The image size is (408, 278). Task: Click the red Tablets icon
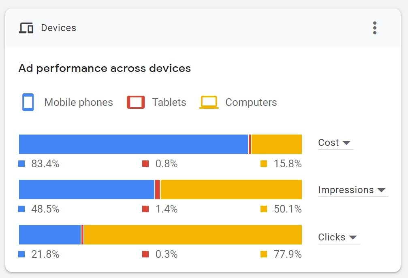(136, 103)
